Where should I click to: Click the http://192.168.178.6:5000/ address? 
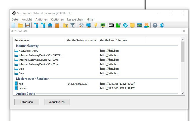click(x=118, y=84)
